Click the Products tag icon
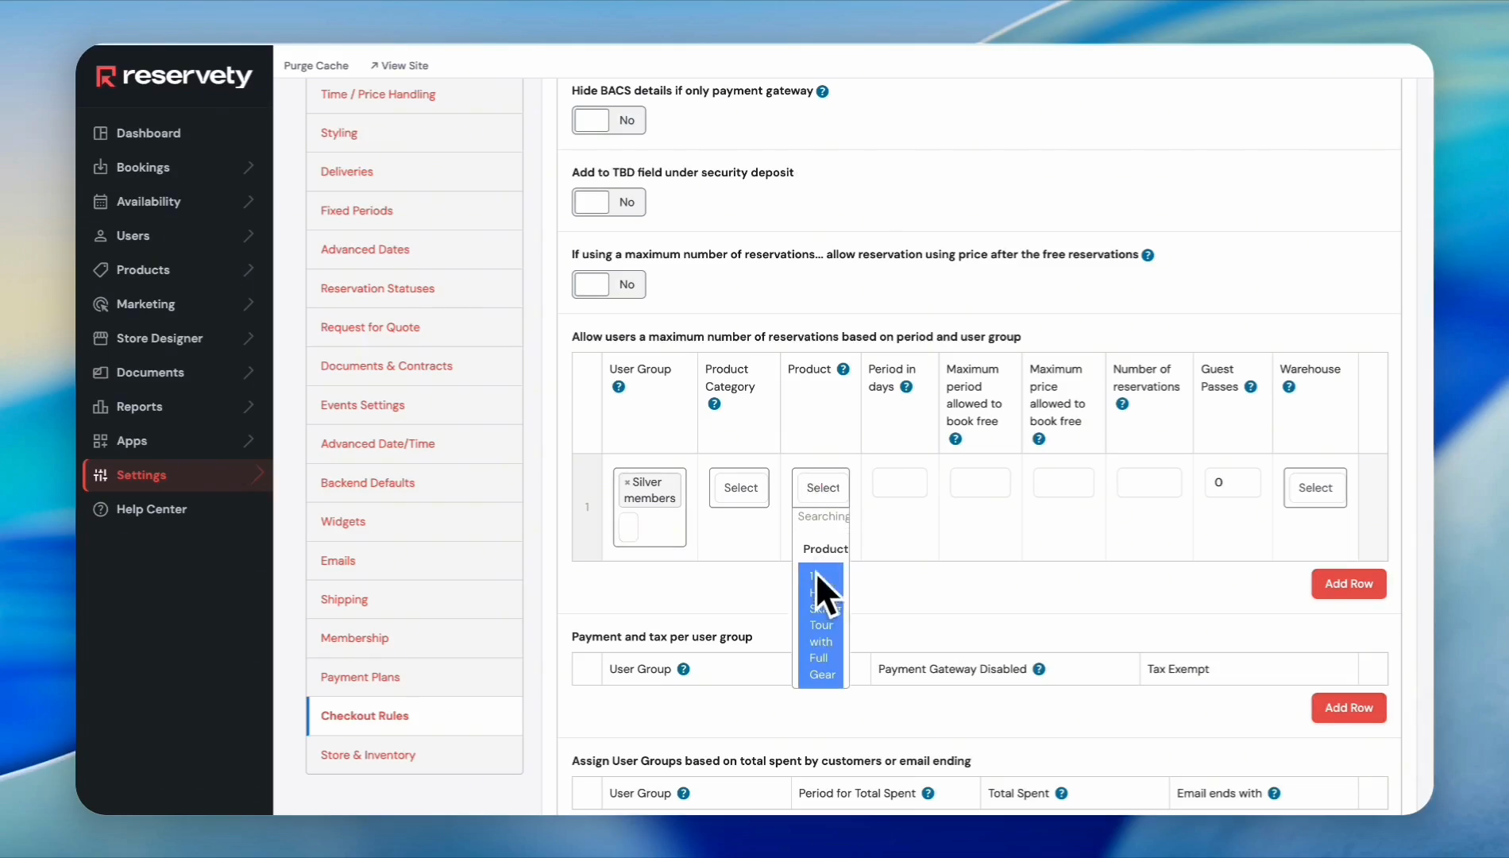Screen dimensions: 1509x858 point(100,270)
